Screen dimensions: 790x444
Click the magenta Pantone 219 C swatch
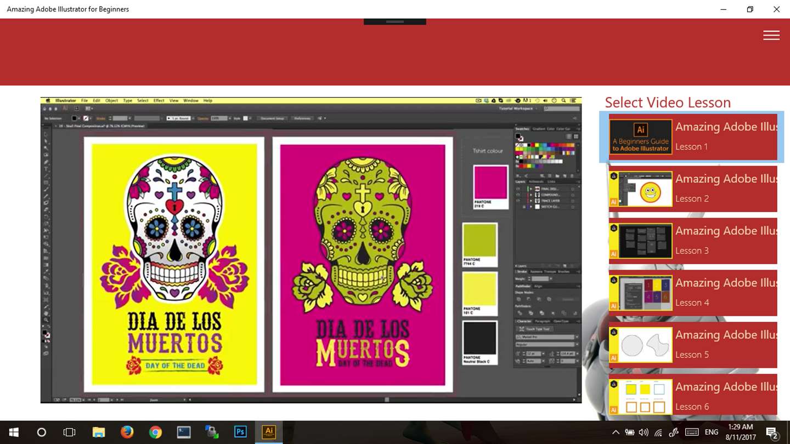click(490, 184)
